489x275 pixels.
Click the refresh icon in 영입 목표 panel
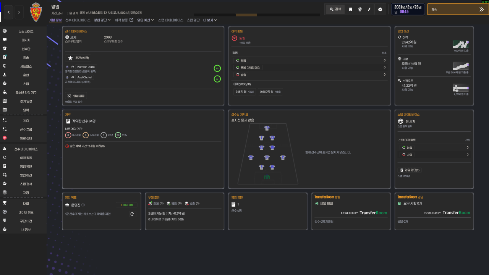pyautogui.click(x=132, y=214)
